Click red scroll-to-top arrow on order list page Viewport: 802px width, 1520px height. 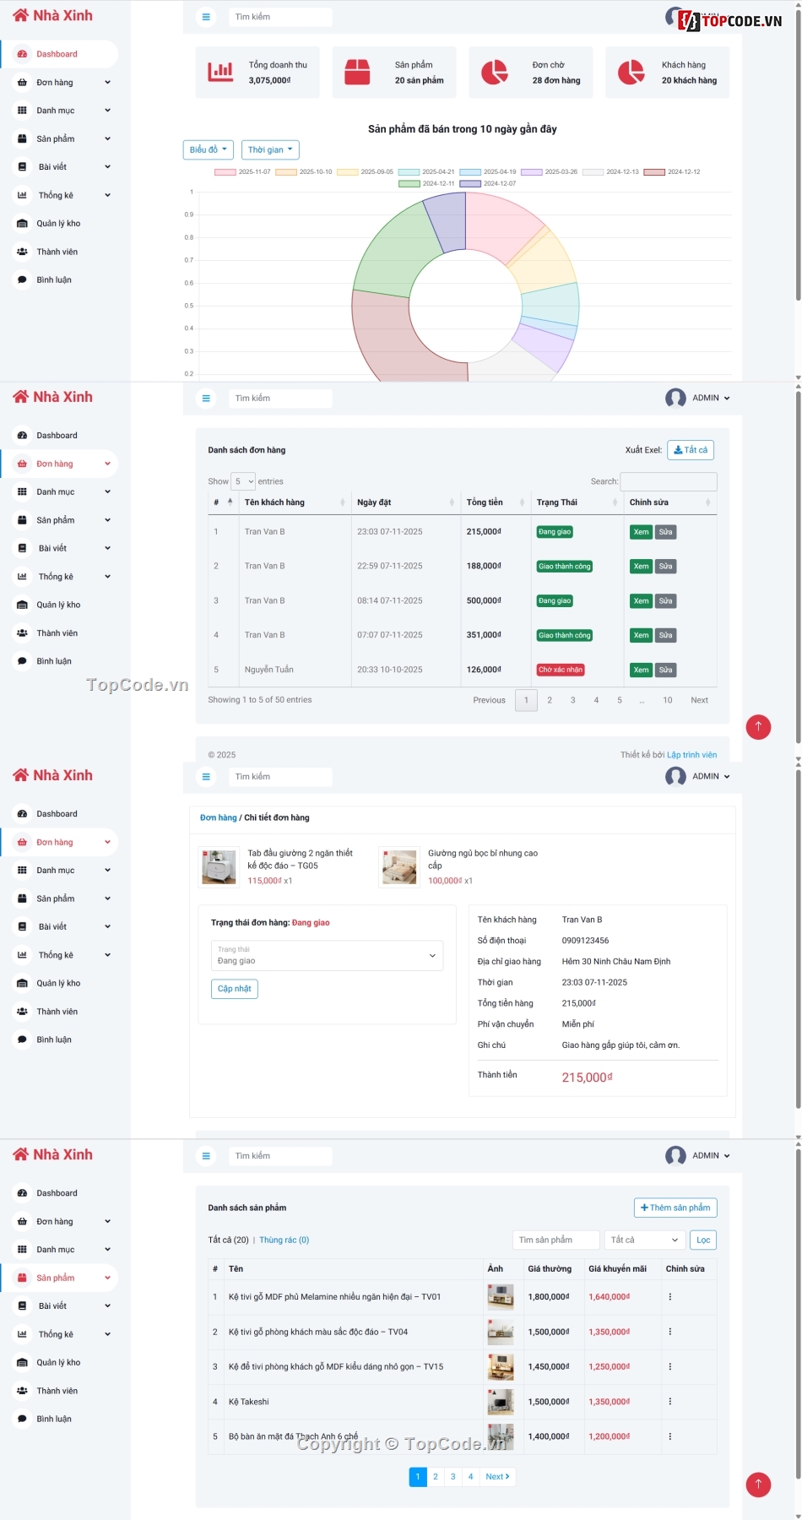pos(758,726)
